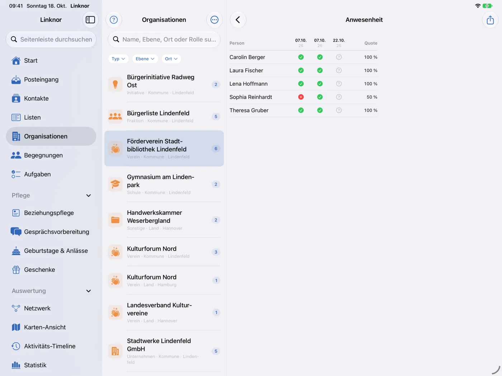502x376 pixels.
Task: Open Gesprächsvorbereitung
Action: point(51,232)
